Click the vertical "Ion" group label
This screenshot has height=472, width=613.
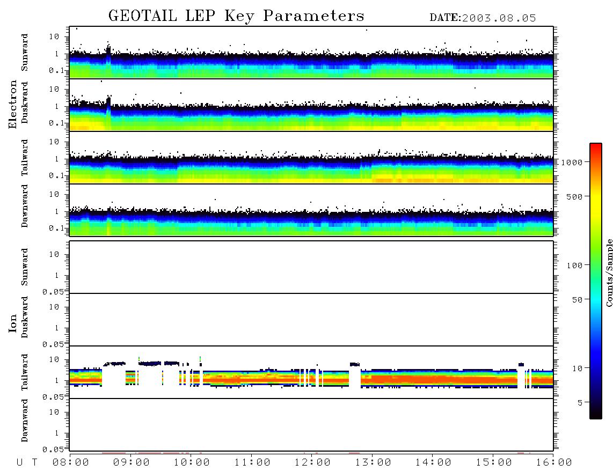point(12,323)
